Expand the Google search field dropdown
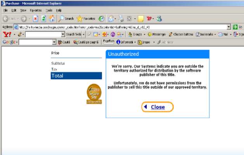 54,42
